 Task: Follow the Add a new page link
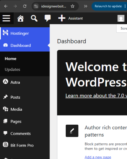[x=98, y=157]
